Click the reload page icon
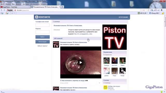The width and height of the screenshot is (166, 93). pos(148,10)
